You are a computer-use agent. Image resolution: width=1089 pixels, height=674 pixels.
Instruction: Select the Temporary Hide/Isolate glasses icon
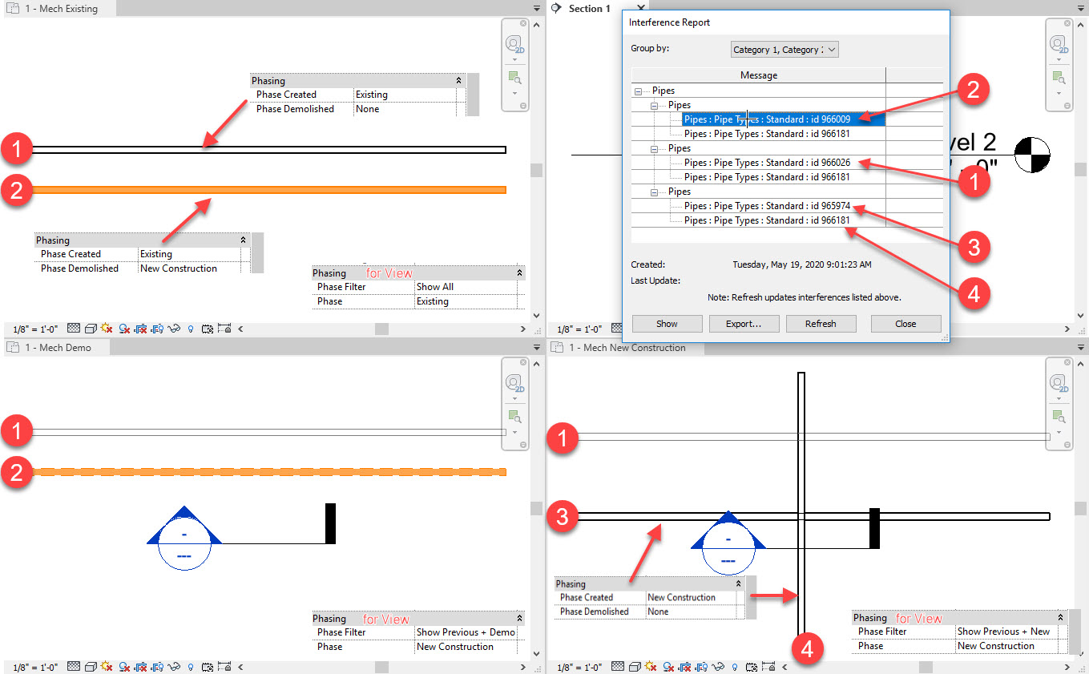pyautogui.click(x=174, y=327)
